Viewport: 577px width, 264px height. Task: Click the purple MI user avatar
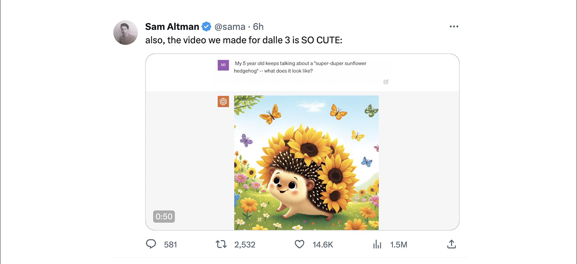pyautogui.click(x=223, y=65)
